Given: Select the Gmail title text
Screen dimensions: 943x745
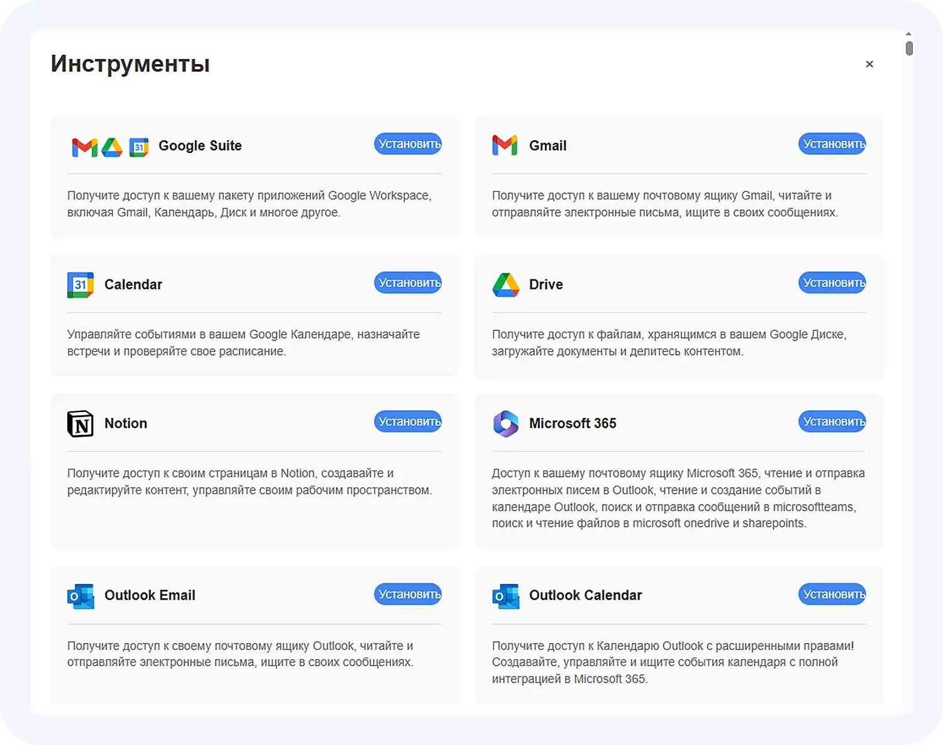Looking at the screenshot, I should (548, 146).
